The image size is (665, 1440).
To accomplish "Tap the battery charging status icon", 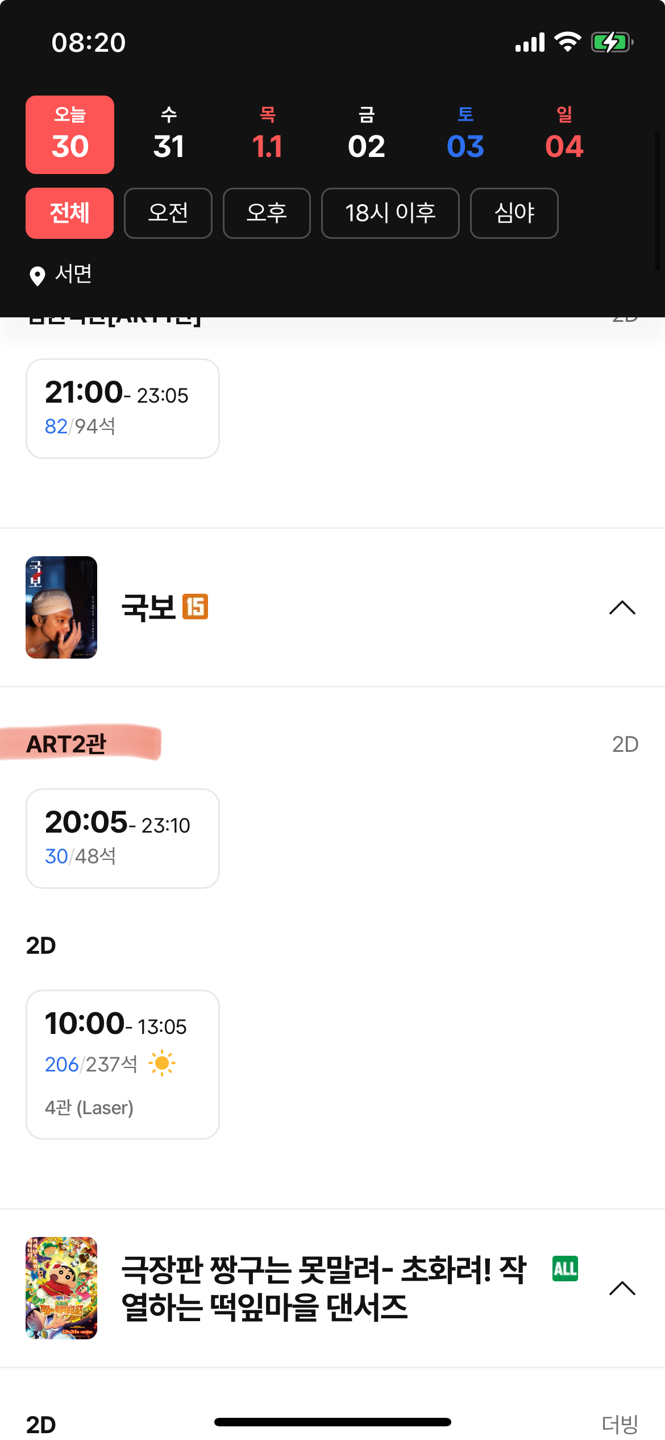I will (612, 43).
